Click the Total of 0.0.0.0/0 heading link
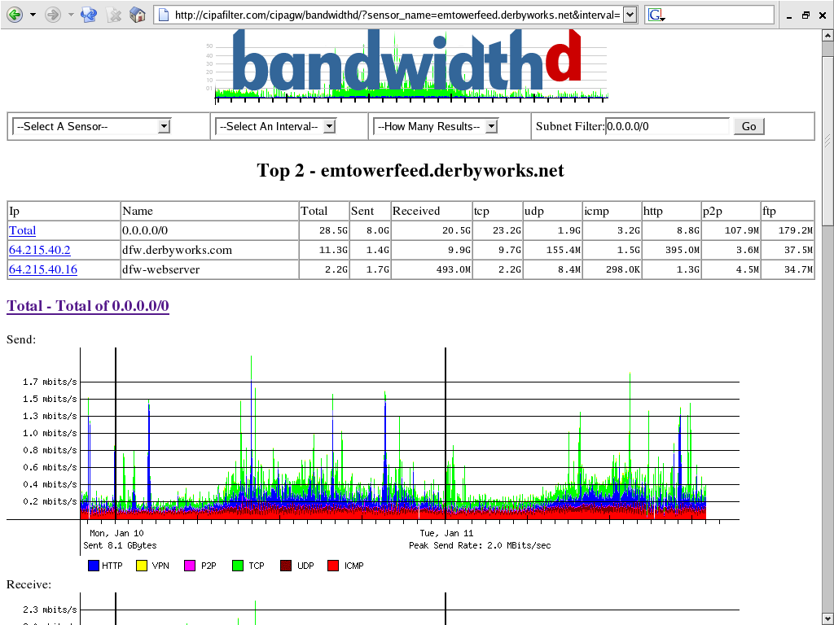 pos(87,306)
